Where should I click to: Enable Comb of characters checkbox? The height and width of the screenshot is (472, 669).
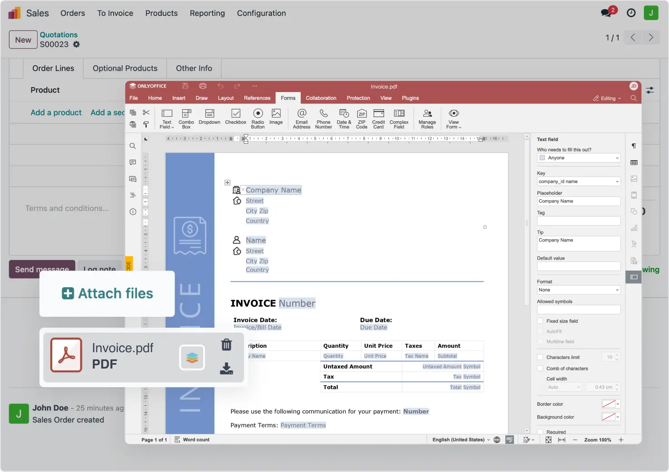click(x=540, y=369)
